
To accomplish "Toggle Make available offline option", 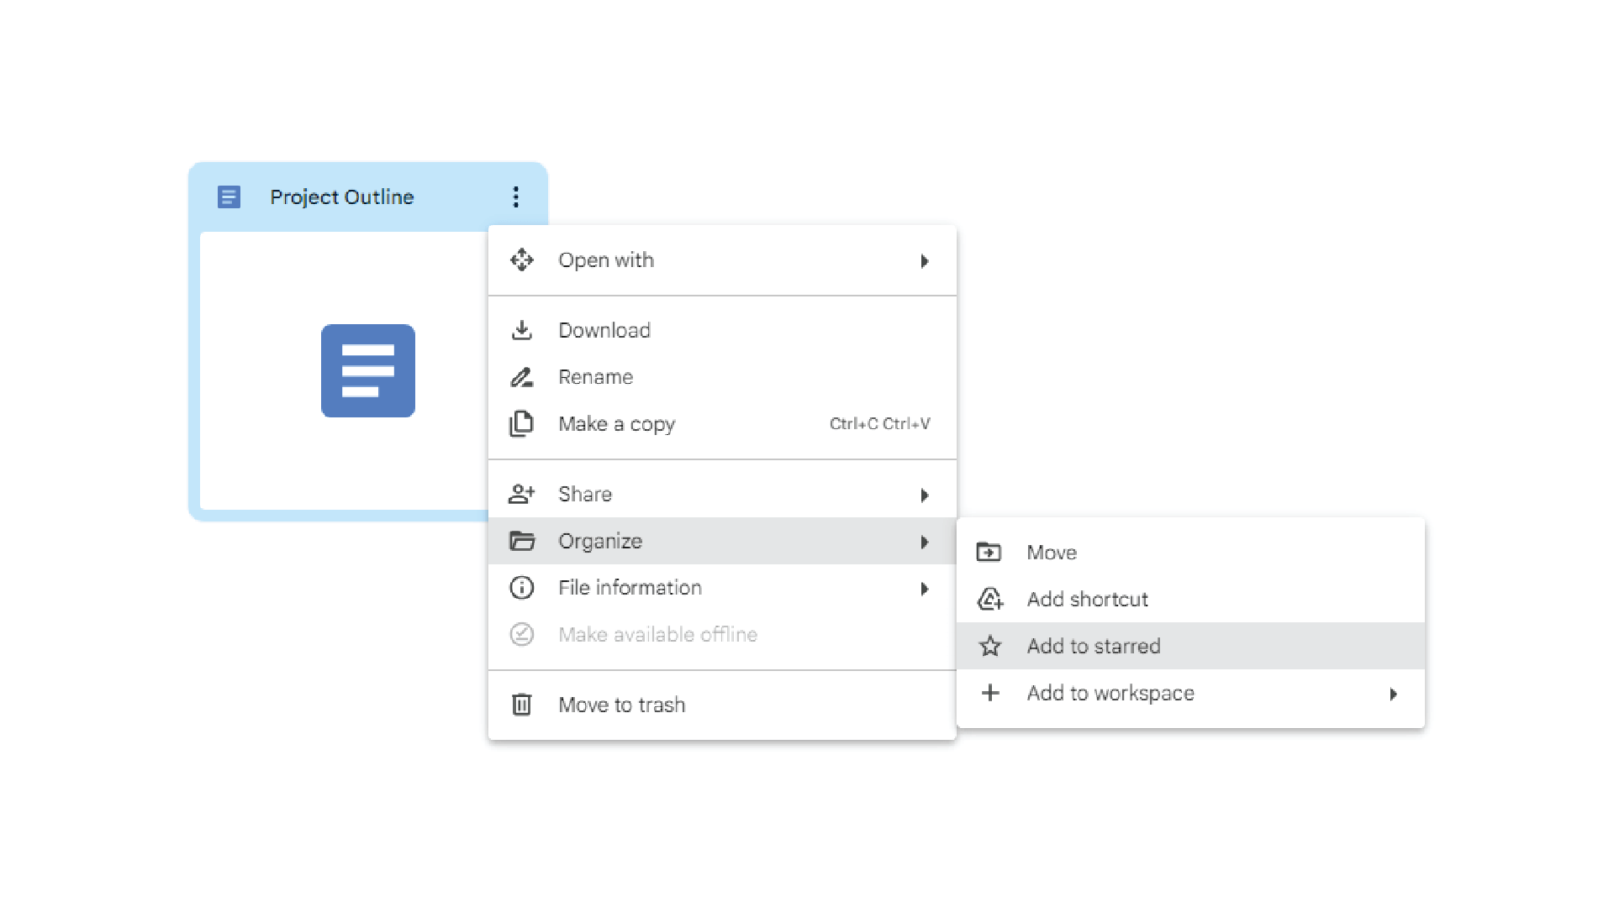I will (x=657, y=635).
